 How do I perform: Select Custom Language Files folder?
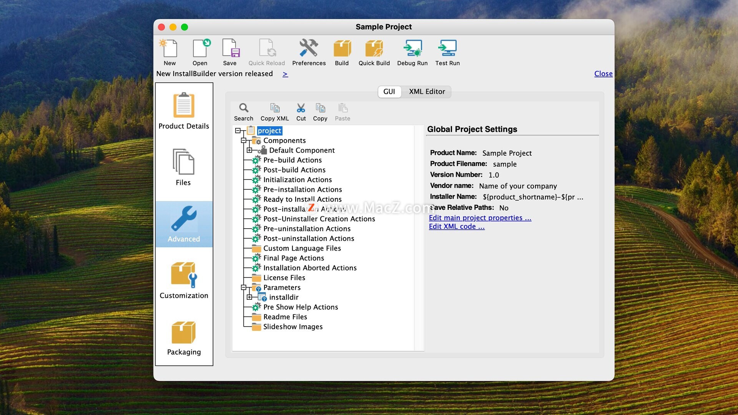pos(302,248)
